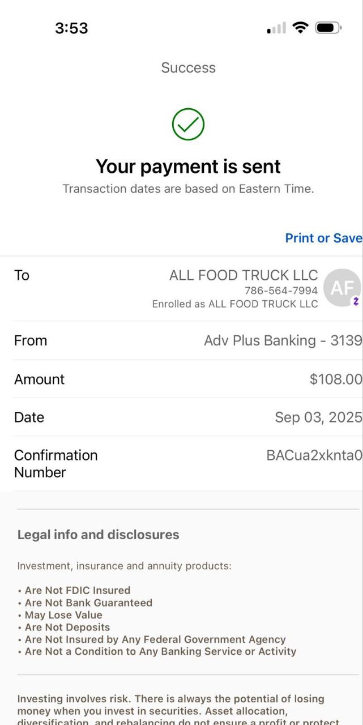The height and width of the screenshot is (725, 363).
Task: Tap 'Enrolled as ALL FOOD TRUCK LLC' text
Action: 235,304
